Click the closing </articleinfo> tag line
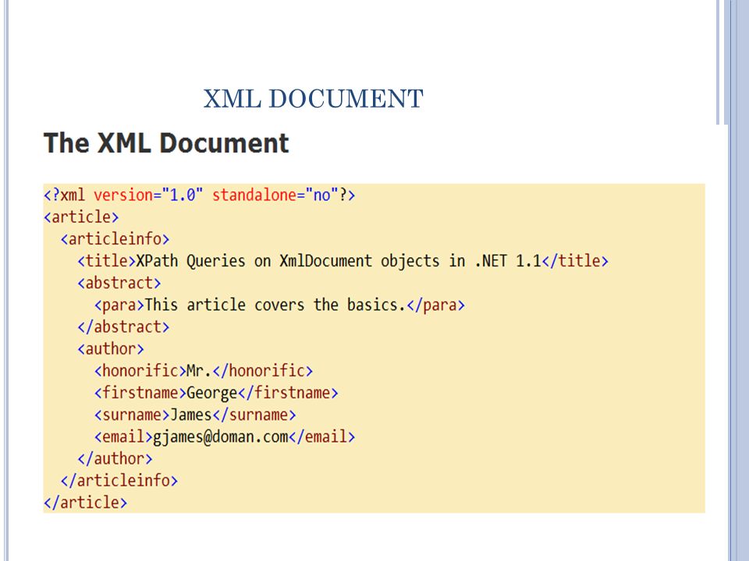Screen dimensions: 749x561 coord(119,481)
